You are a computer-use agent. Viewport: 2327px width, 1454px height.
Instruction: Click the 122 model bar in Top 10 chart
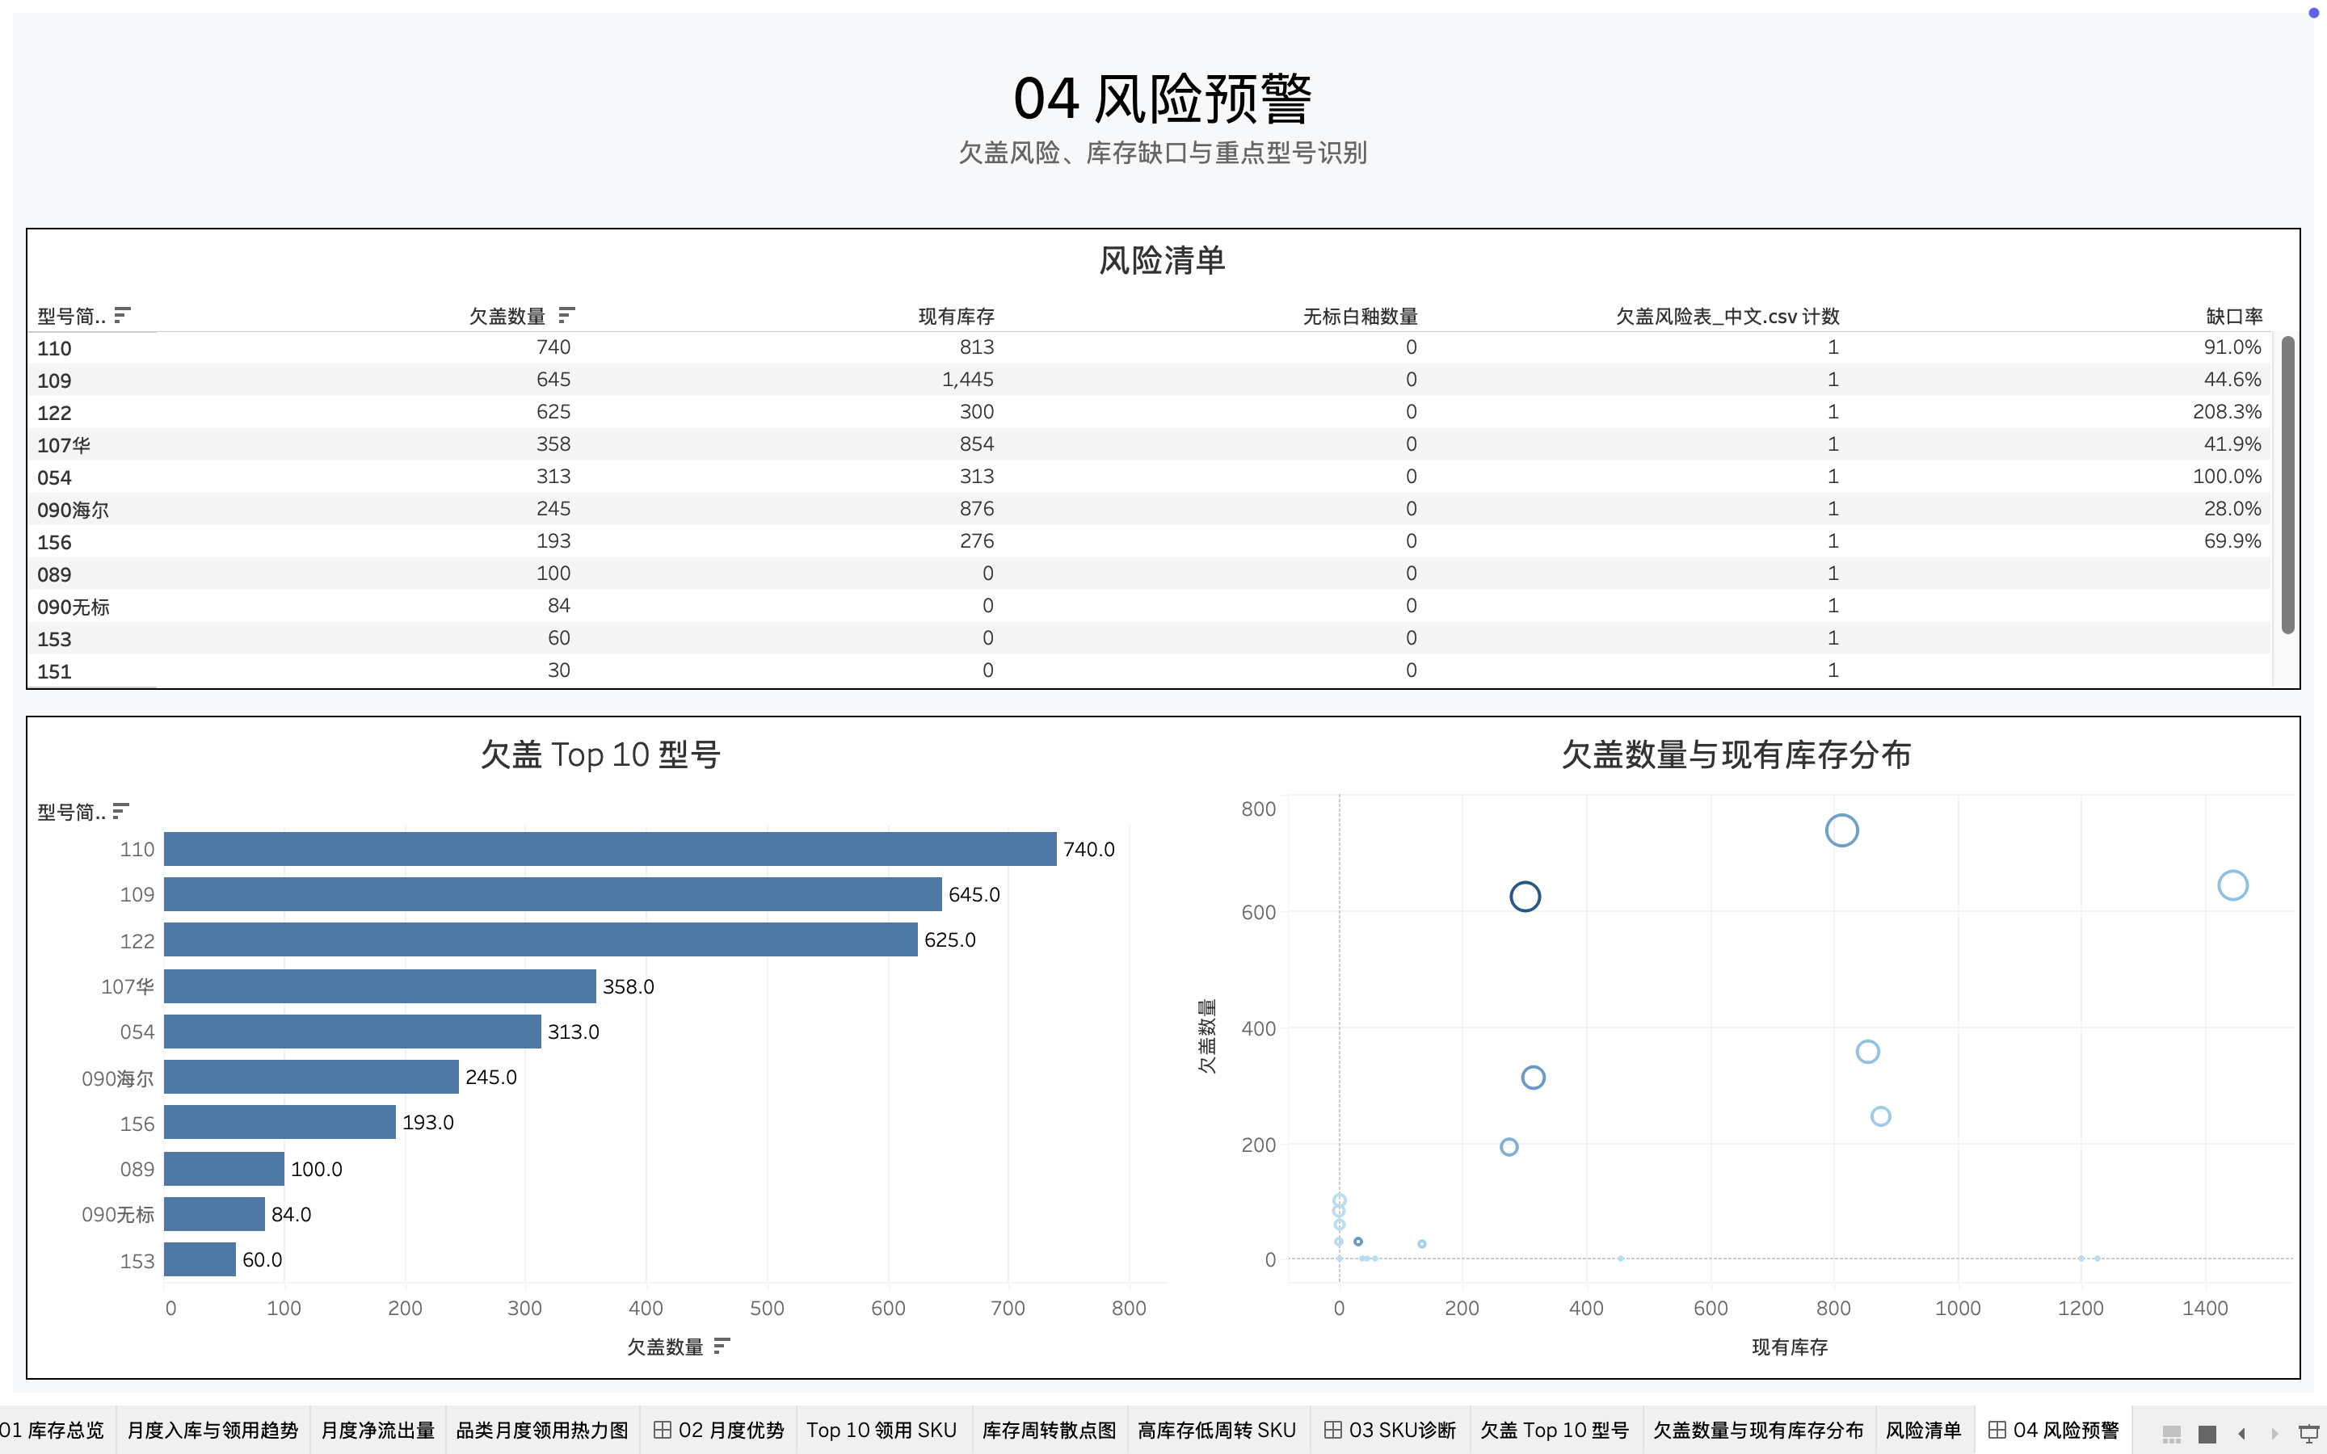pyautogui.click(x=541, y=939)
